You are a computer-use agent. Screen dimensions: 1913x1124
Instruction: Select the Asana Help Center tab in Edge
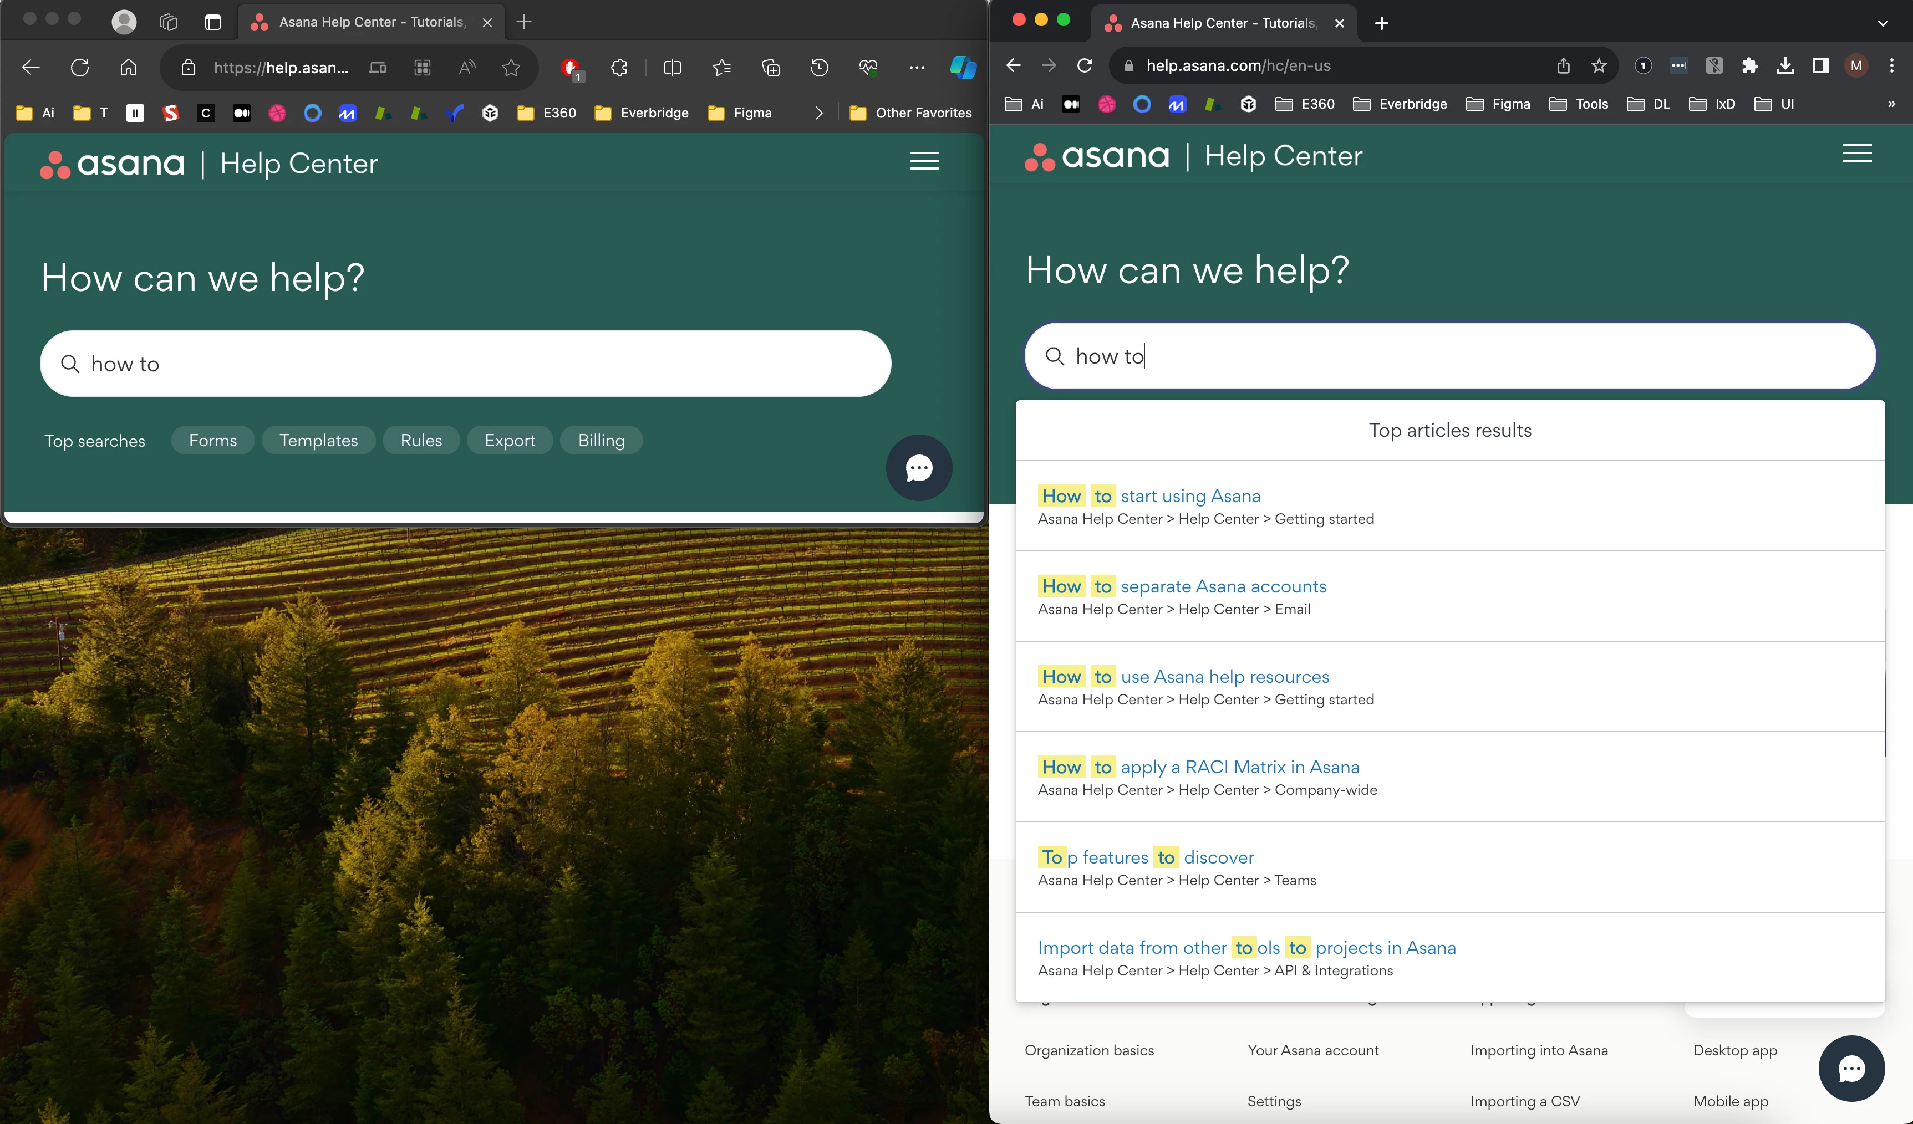point(370,22)
